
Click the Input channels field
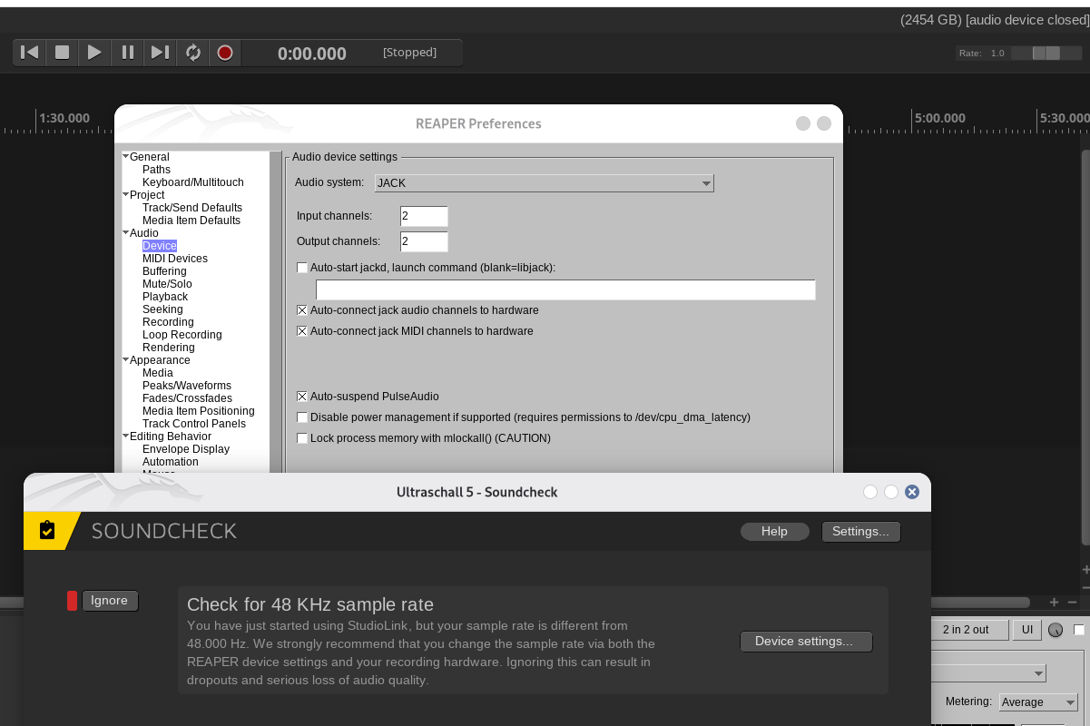[x=424, y=216]
